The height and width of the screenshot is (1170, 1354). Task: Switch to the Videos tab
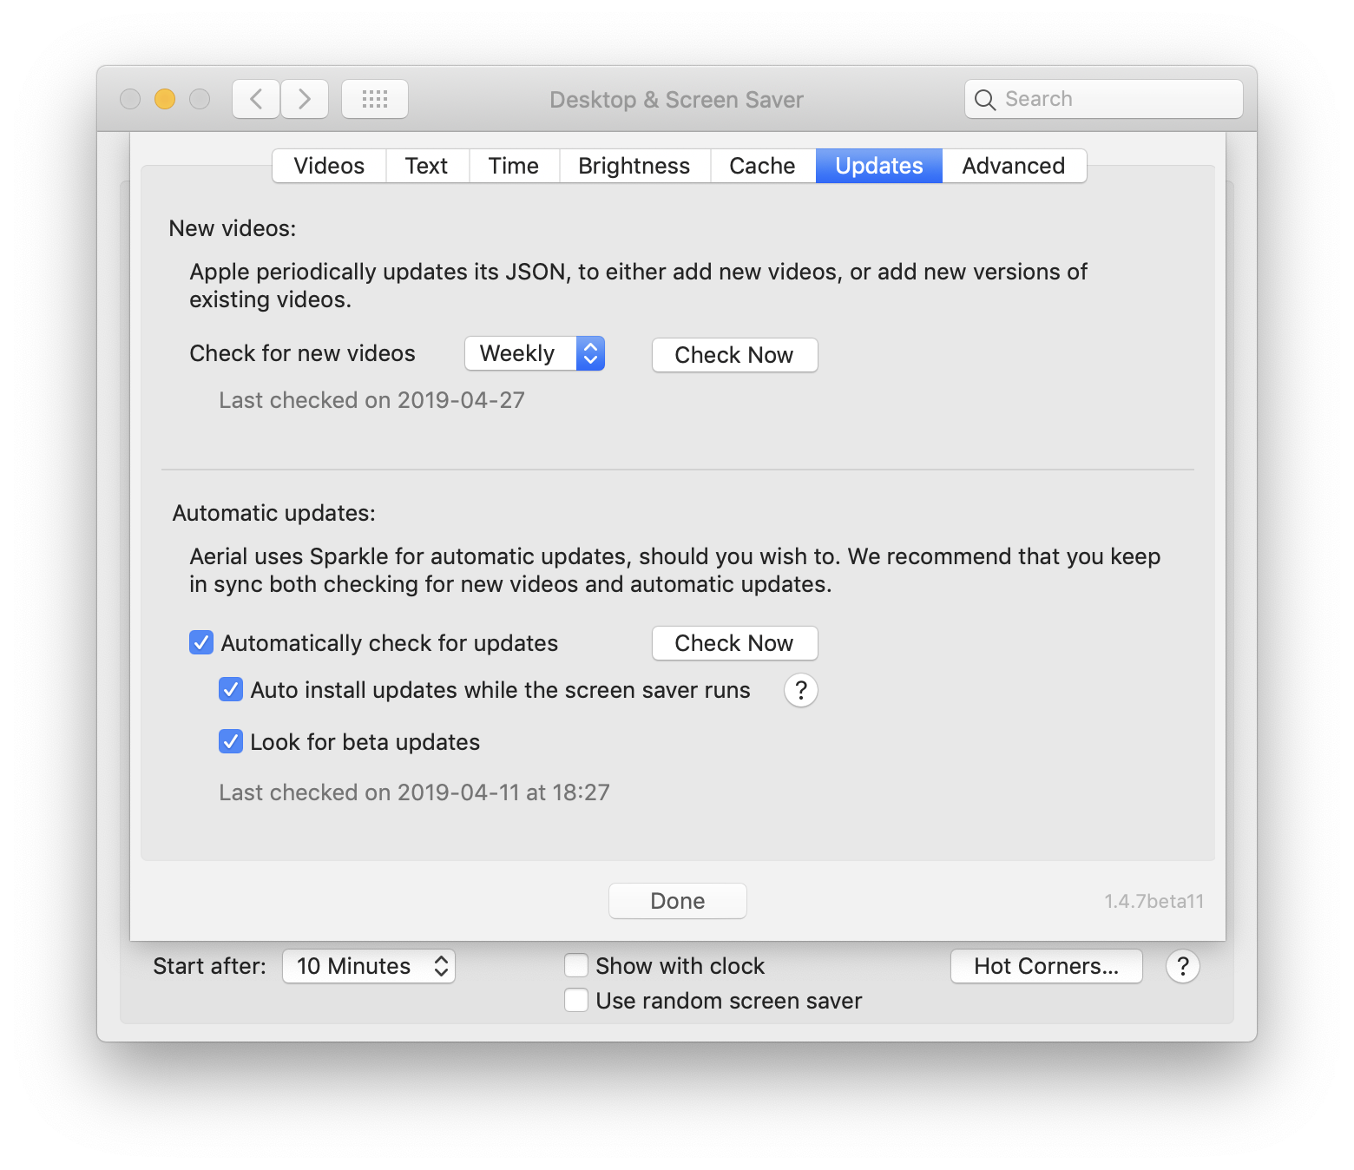click(x=329, y=166)
